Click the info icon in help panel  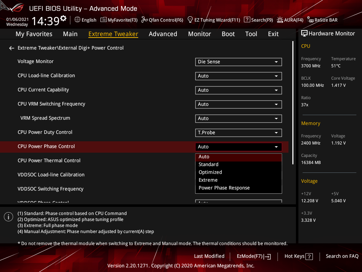(8, 217)
